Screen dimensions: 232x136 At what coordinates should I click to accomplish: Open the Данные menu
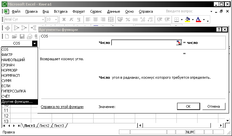pyautogui.click(x=113, y=11)
